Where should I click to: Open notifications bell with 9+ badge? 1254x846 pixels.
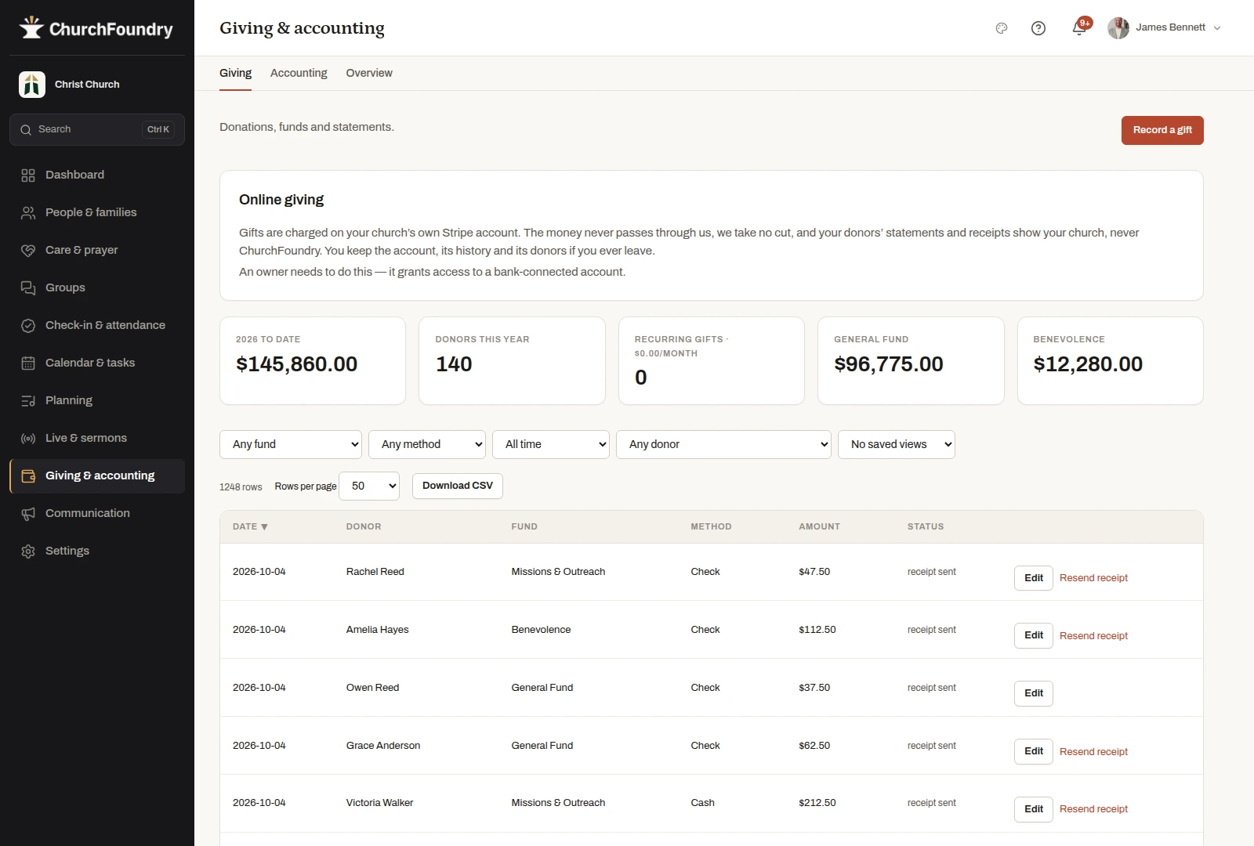coord(1079,28)
